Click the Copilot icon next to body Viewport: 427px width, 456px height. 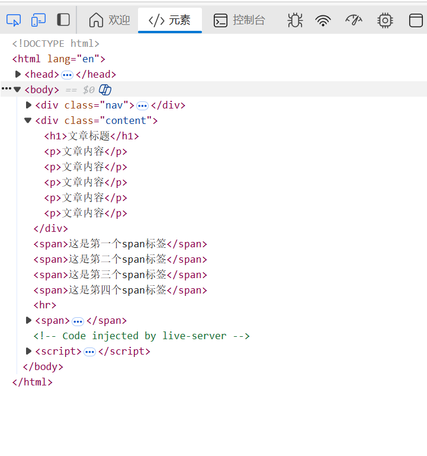(x=105, y=90)
